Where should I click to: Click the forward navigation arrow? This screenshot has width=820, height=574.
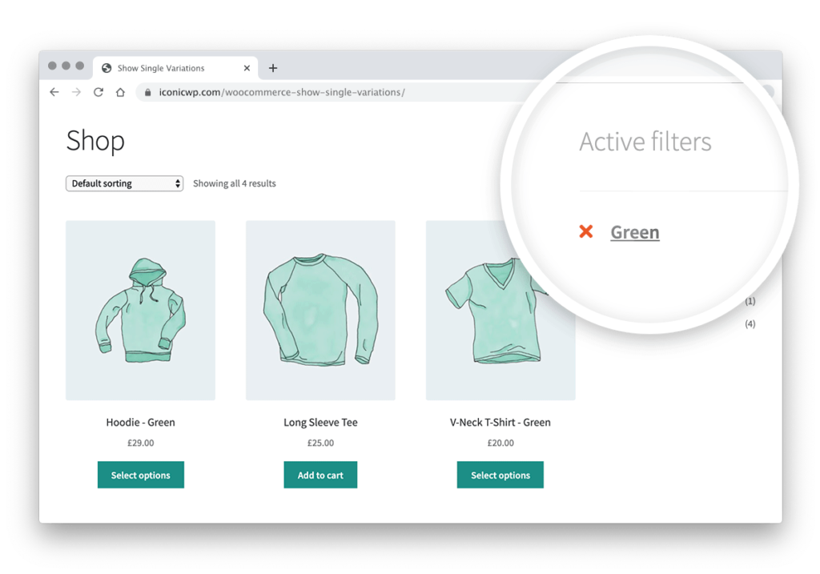(76, 92)
